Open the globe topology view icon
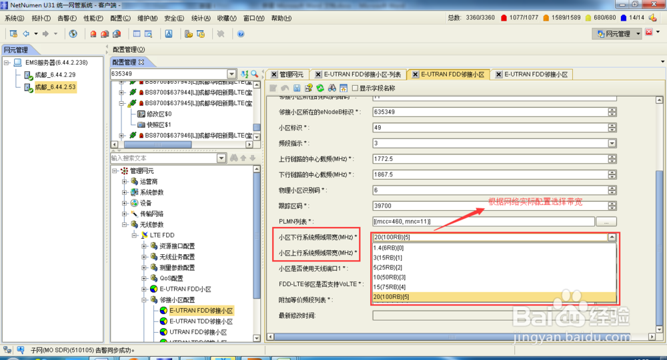This screenshot has width=667, height=360. click(73, 33)
